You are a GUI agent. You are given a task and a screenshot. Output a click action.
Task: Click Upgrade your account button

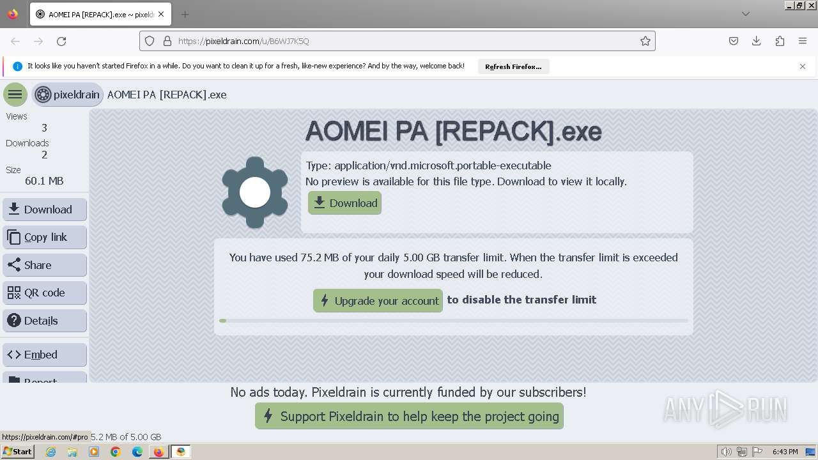tap(378, 300)
